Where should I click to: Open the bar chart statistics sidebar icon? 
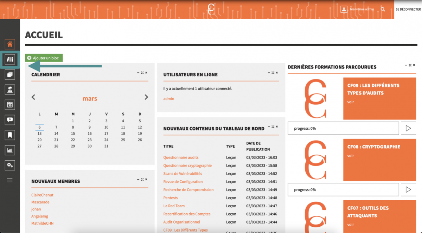pyautogui.click(x=9, y=150)
